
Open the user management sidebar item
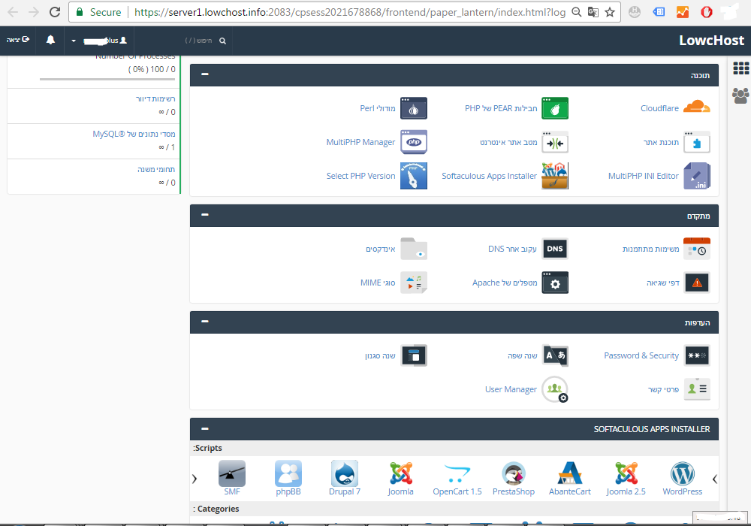(740, 95)
